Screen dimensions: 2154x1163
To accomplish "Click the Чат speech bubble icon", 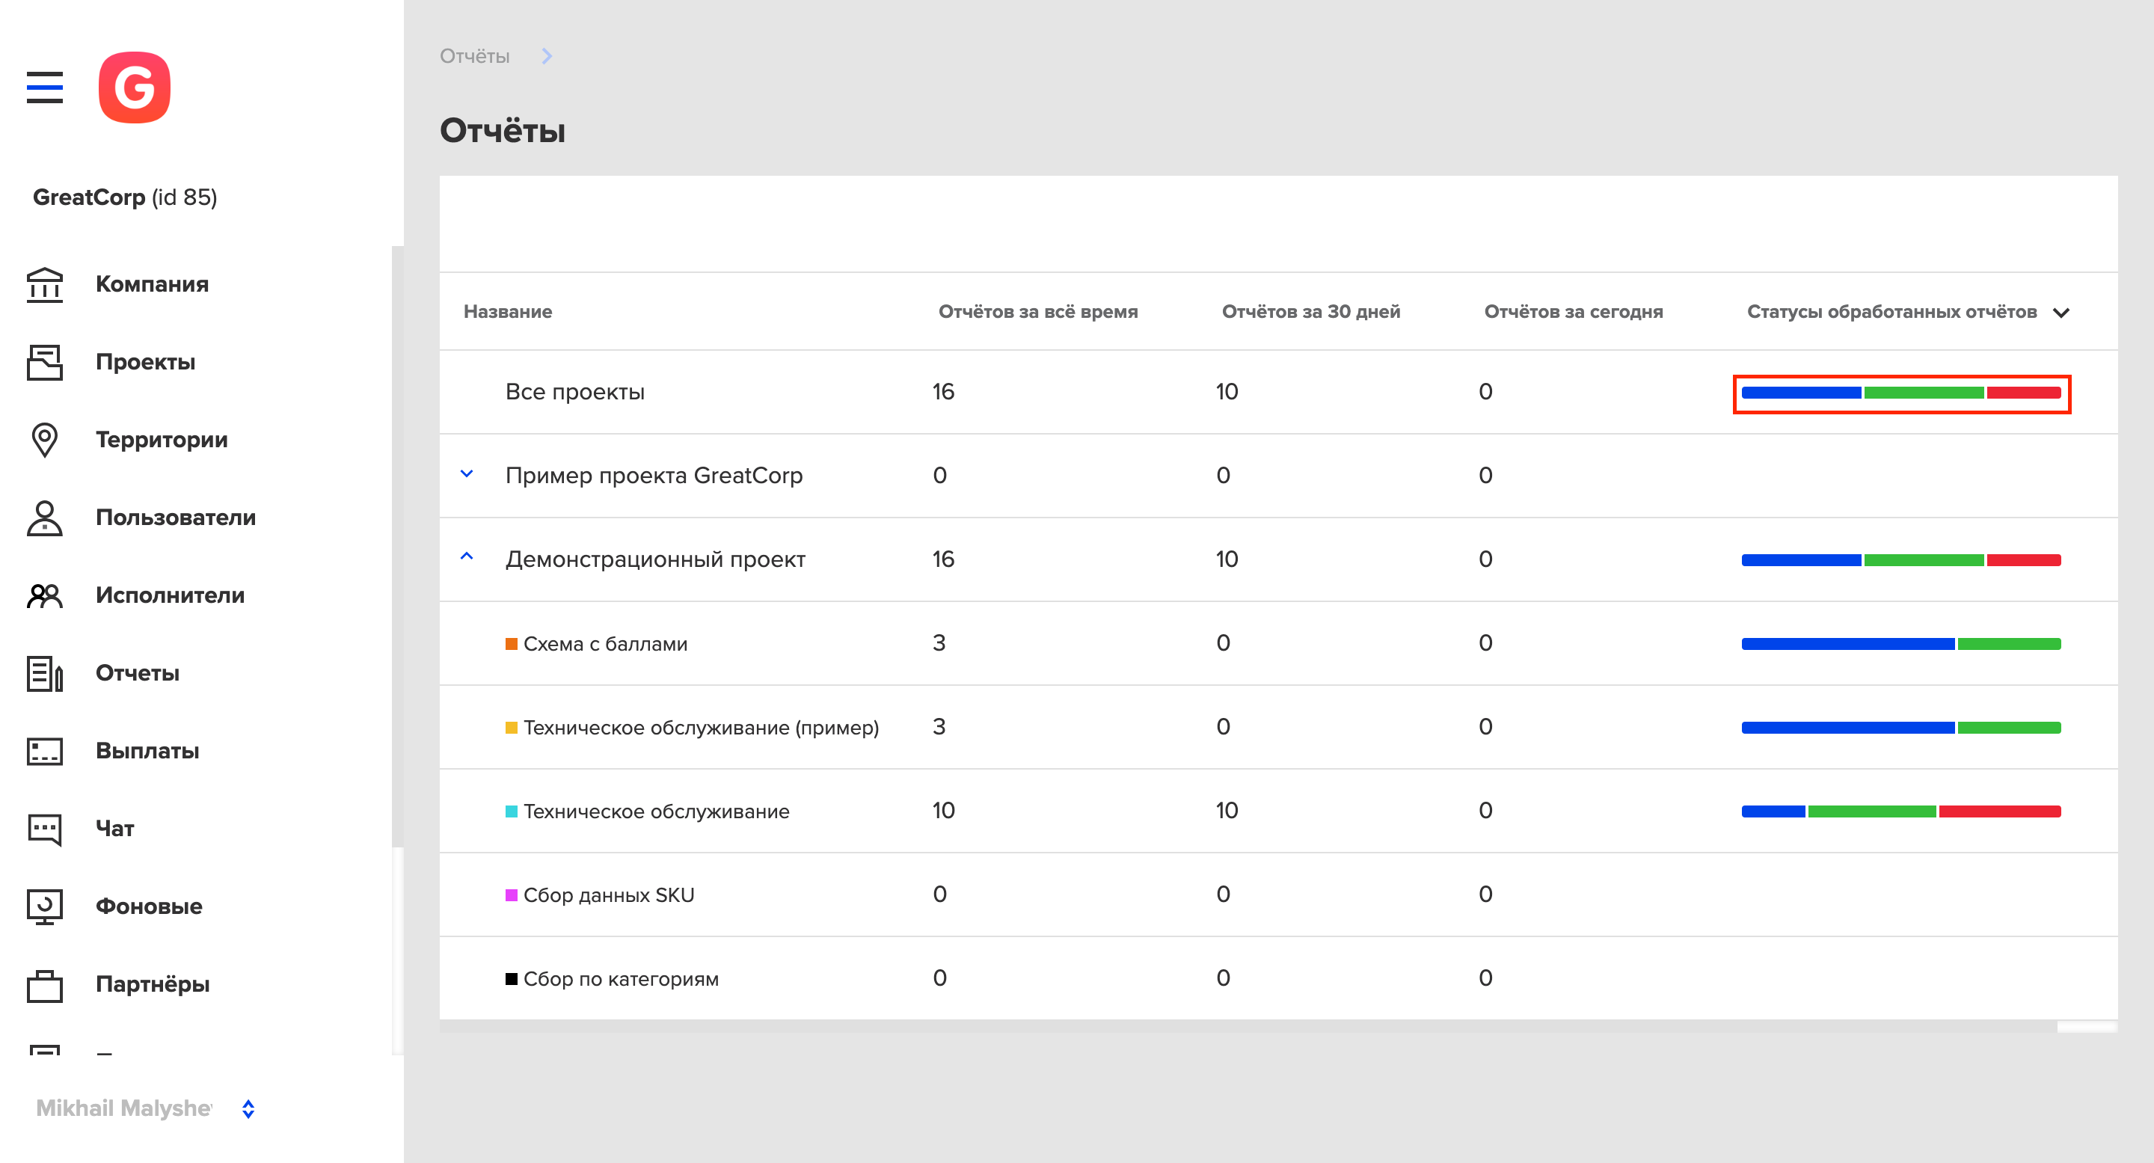I will 44,829.
